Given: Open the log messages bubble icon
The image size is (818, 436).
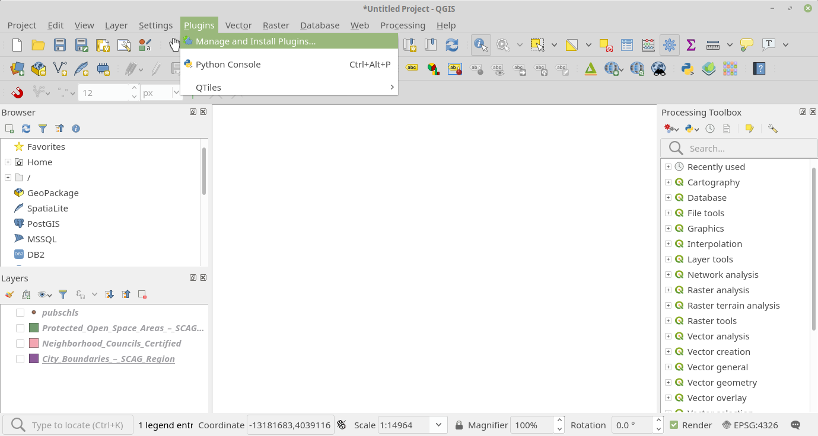Looking at the screenshot, I should [x=796, y=425].
